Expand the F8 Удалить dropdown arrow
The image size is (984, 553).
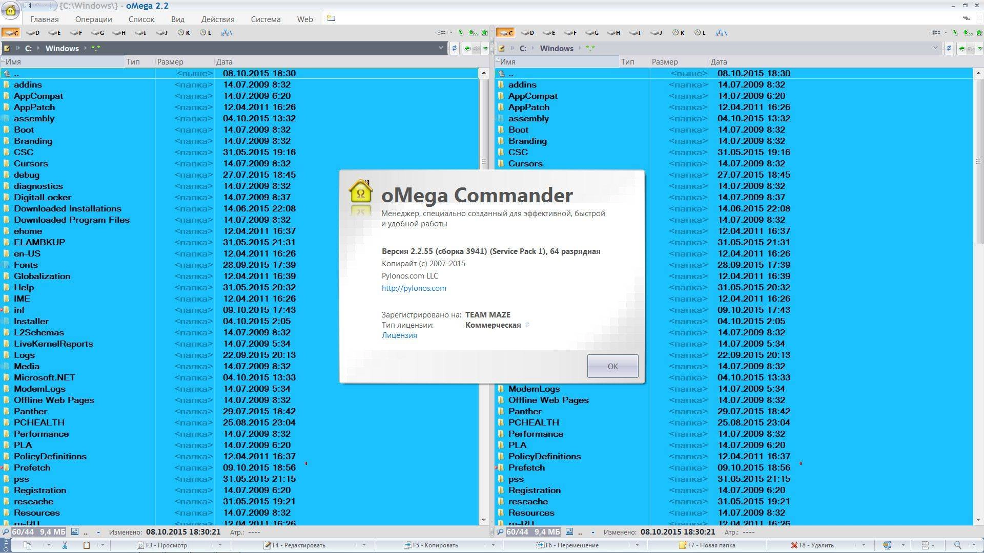(864, 545)
